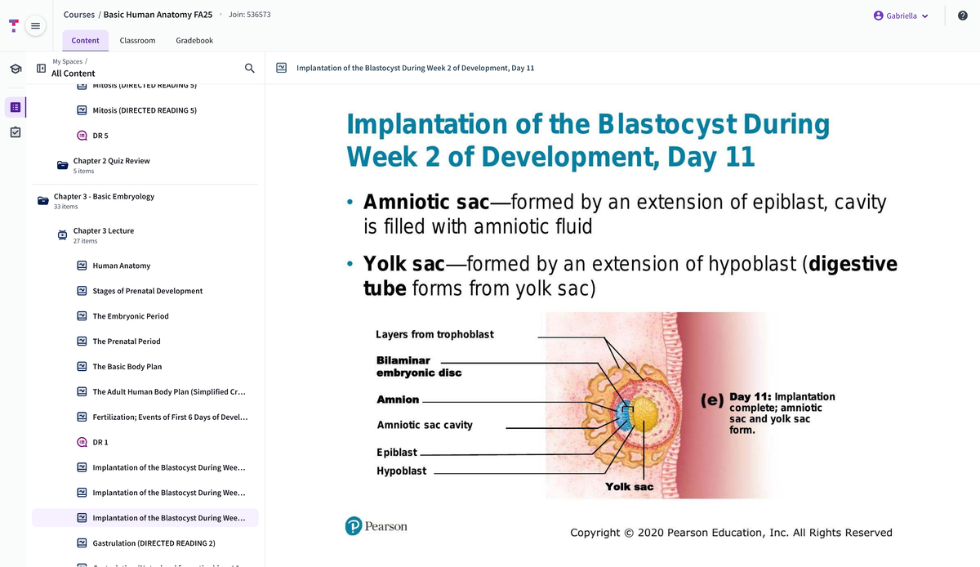Switch to the Content tab
Screen dimensions: 980x567
click(x=86, y=40)
